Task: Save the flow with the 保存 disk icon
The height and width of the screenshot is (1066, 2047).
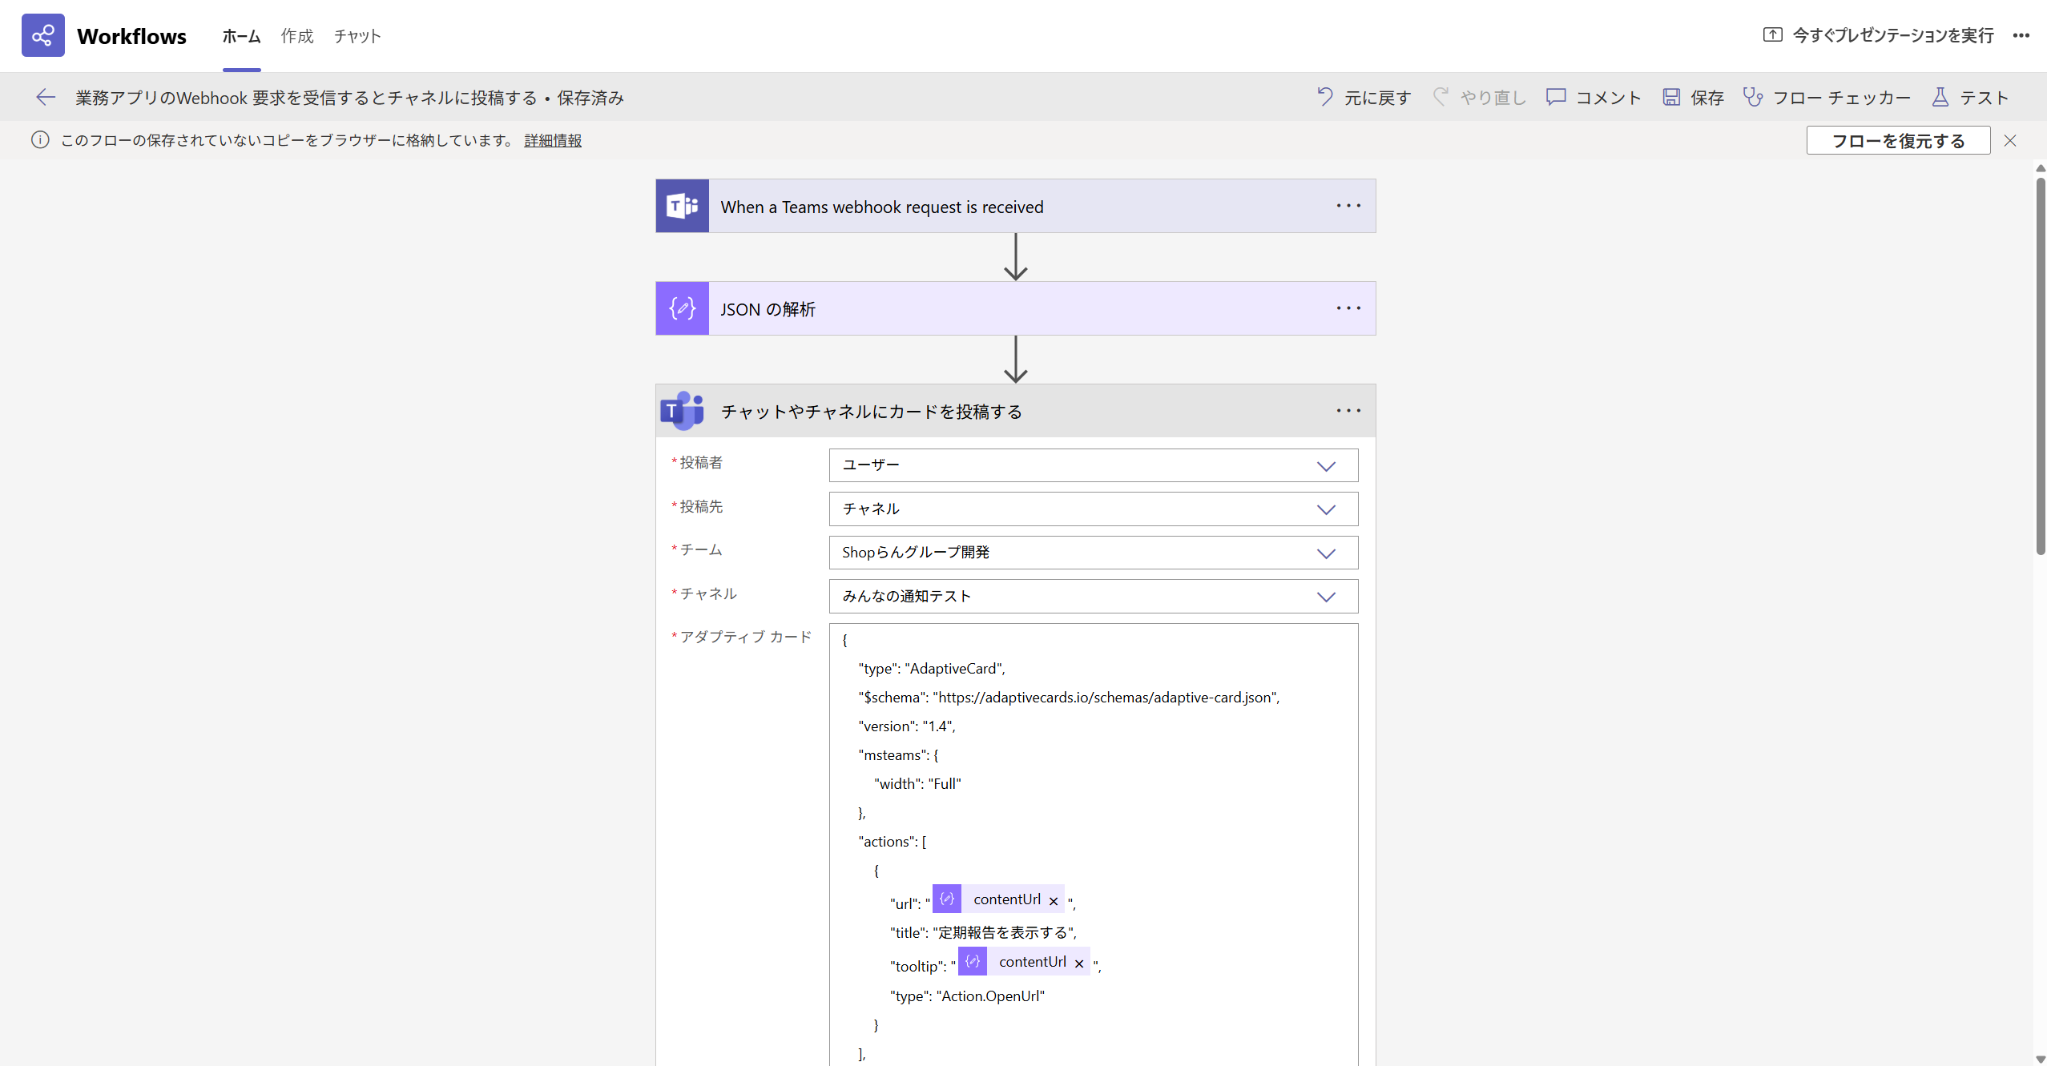Action: 1671,97
